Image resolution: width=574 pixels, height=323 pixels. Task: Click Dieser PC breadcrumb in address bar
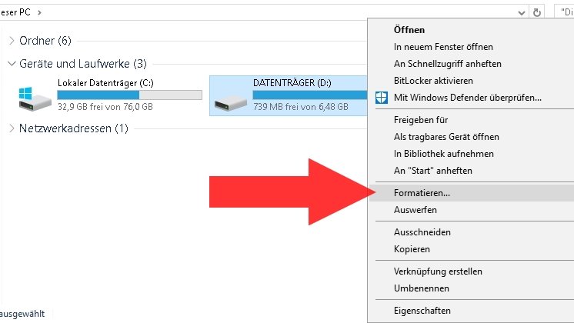[15, 12]
